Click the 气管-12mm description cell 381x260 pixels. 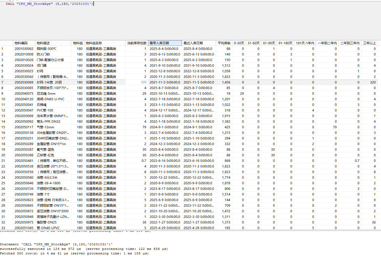pos(45,127)
